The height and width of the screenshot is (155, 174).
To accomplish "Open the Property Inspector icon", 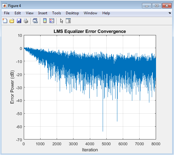I will tap(68, 21).
